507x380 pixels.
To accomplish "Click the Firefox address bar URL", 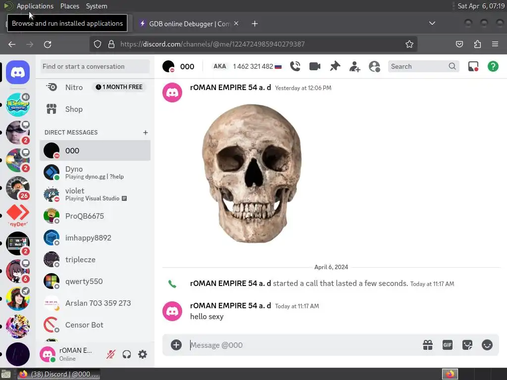I will click(x=212, y=44).
